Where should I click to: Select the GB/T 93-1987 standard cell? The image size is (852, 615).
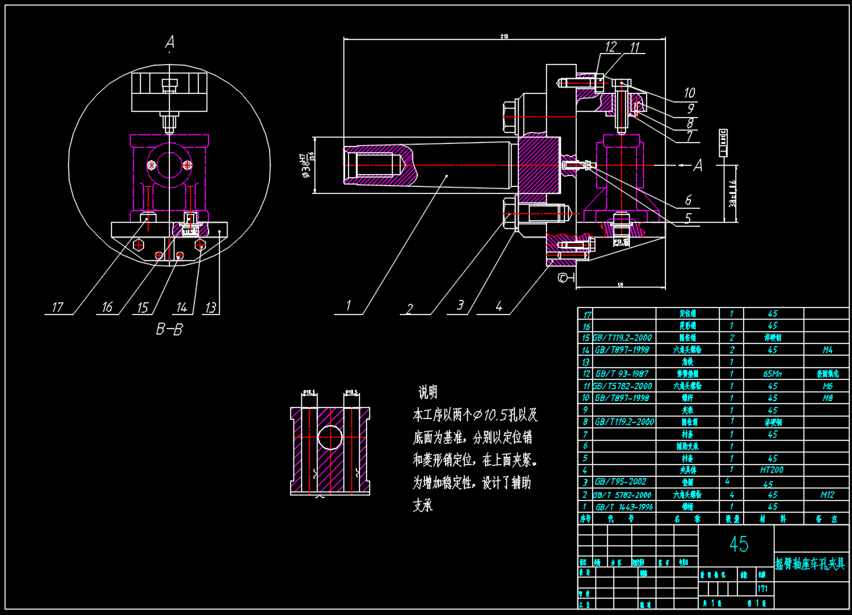point(624,374)
